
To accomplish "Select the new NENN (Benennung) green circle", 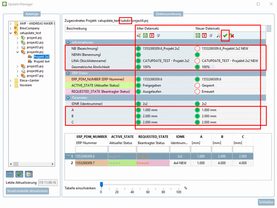I will tap(197, 55).
